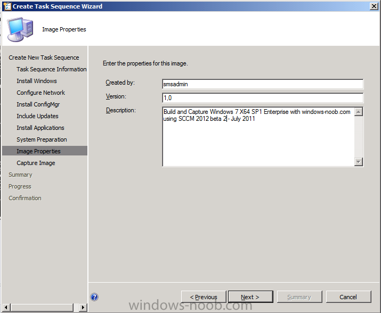Go to Install Applications step
381x313 pixels.
point(40,128)
